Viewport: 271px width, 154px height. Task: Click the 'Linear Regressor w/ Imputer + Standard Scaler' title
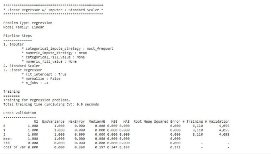pos(53,10)
